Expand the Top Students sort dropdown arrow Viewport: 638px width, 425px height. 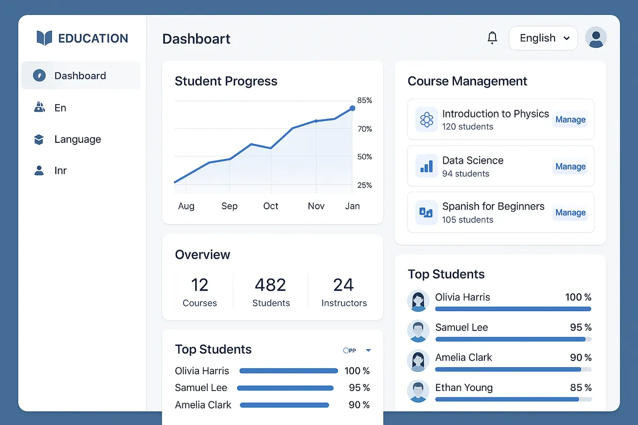(x=368, y=351)
